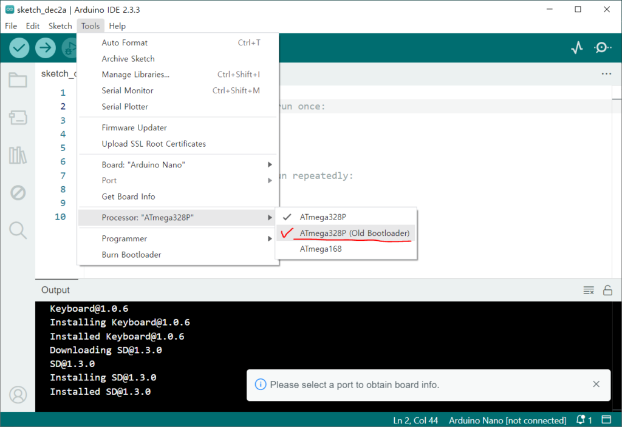Click the Verify checkmark button
622x427 pixels.
point(19,48)
